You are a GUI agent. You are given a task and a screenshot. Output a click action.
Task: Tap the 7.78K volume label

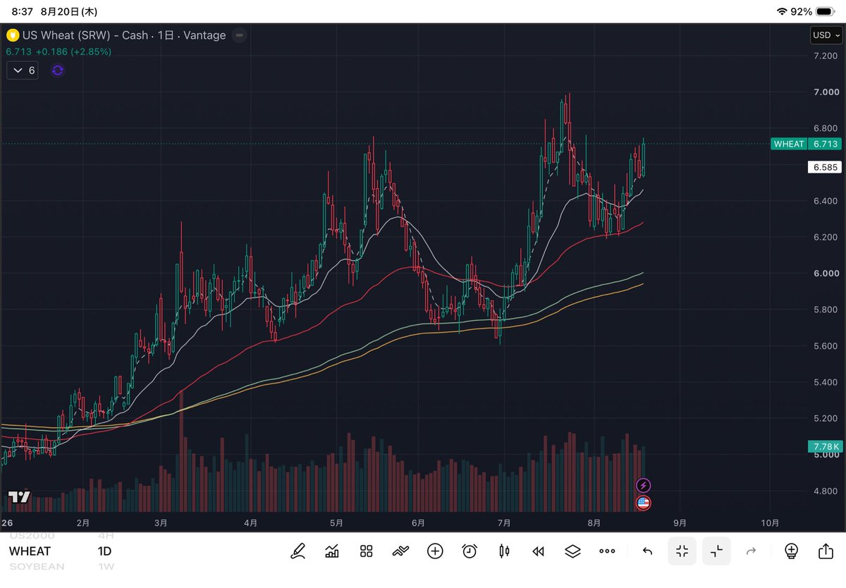[x=825, y=447]
